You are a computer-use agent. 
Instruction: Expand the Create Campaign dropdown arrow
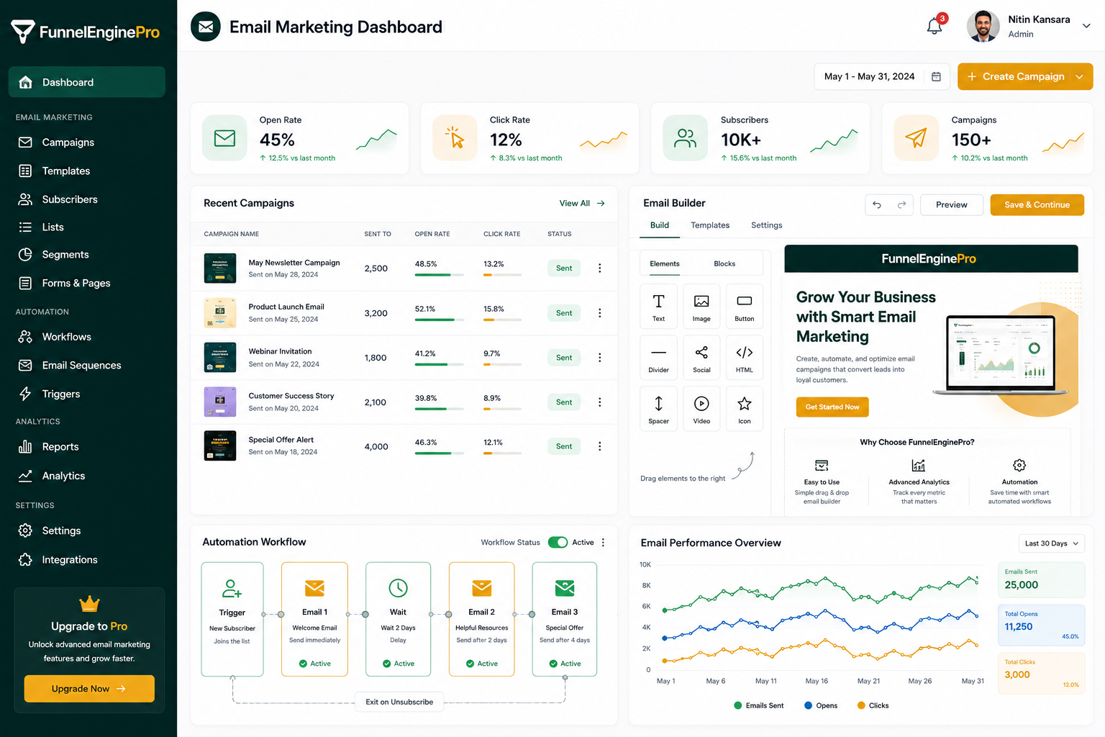(x=1079, y=76)
